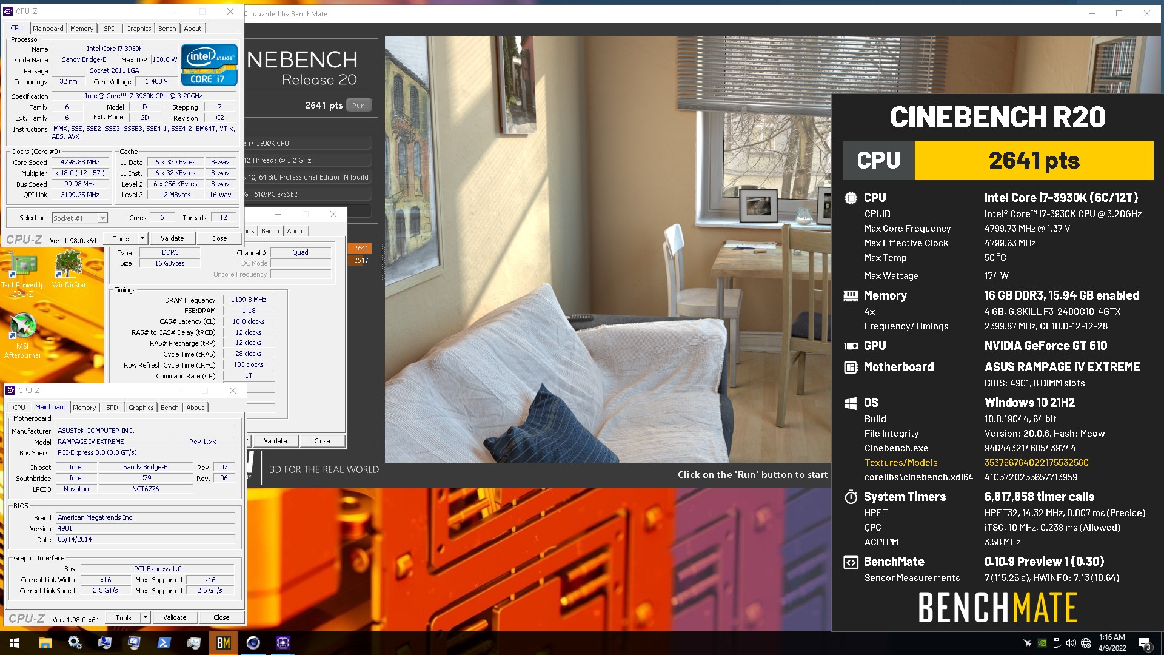The image size is (1164, 655).
Task: Open TechPowerUp GPU-Z desktop shortcut
Action: tap(22, 274)
